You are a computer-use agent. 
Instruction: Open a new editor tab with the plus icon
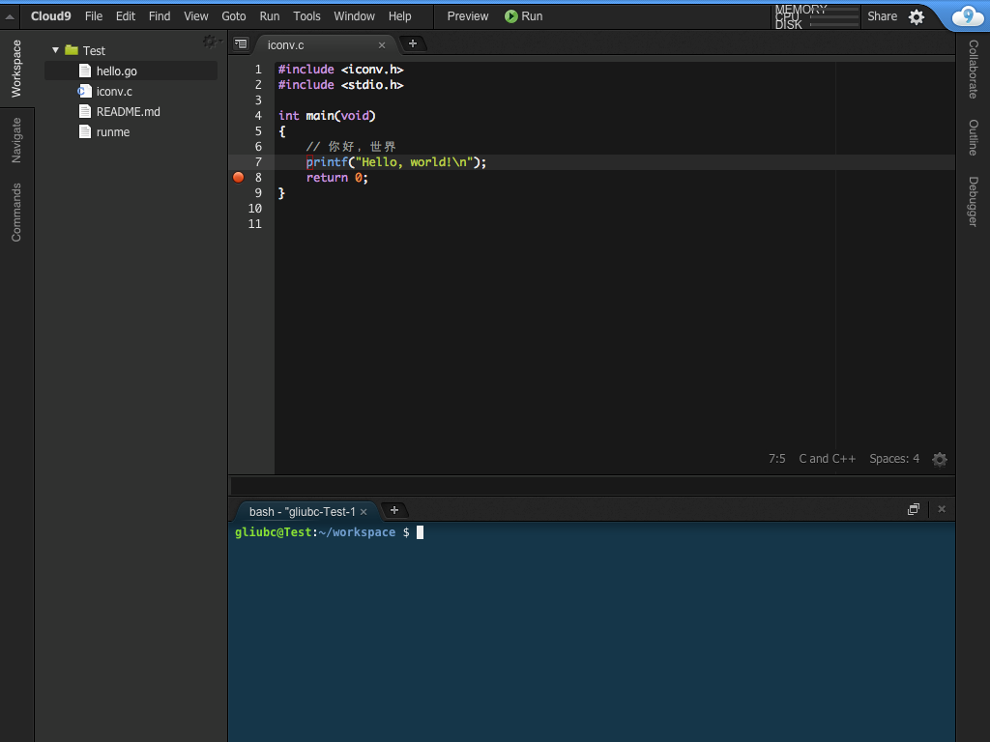(x=413, y=43)
